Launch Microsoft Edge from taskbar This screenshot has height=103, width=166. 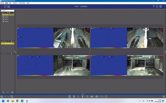pyautogui.click(x=22, y=101)
